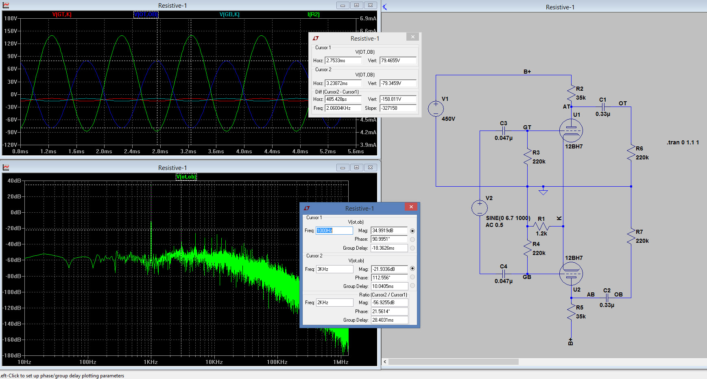Click the schematic window's transistor icon

pyautogui.click(x=385, y=7)
